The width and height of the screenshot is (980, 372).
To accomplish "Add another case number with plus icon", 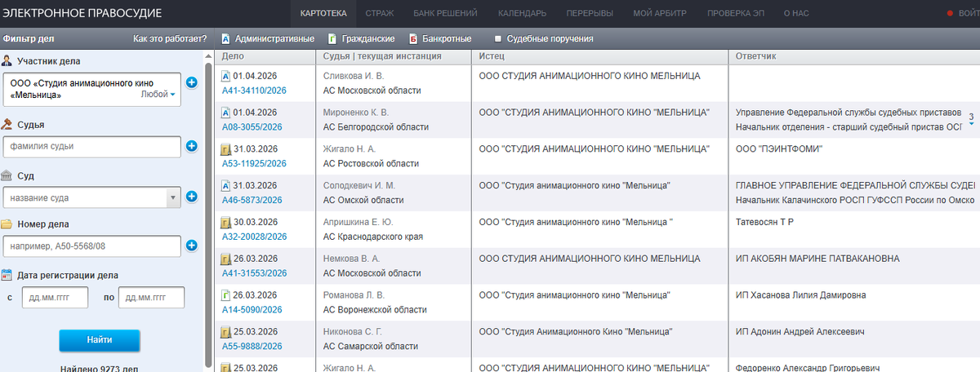I will [192, 246].
